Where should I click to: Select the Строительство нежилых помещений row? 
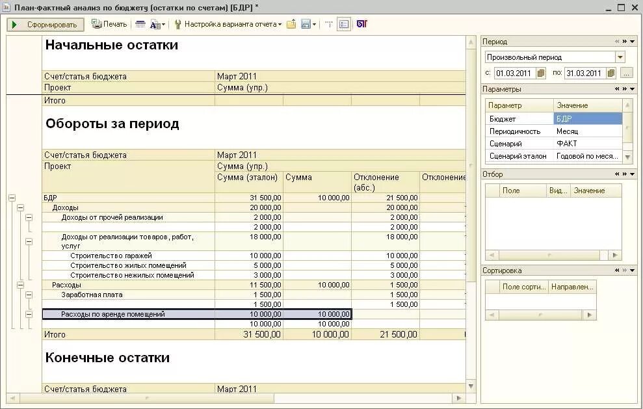point(254,275)
